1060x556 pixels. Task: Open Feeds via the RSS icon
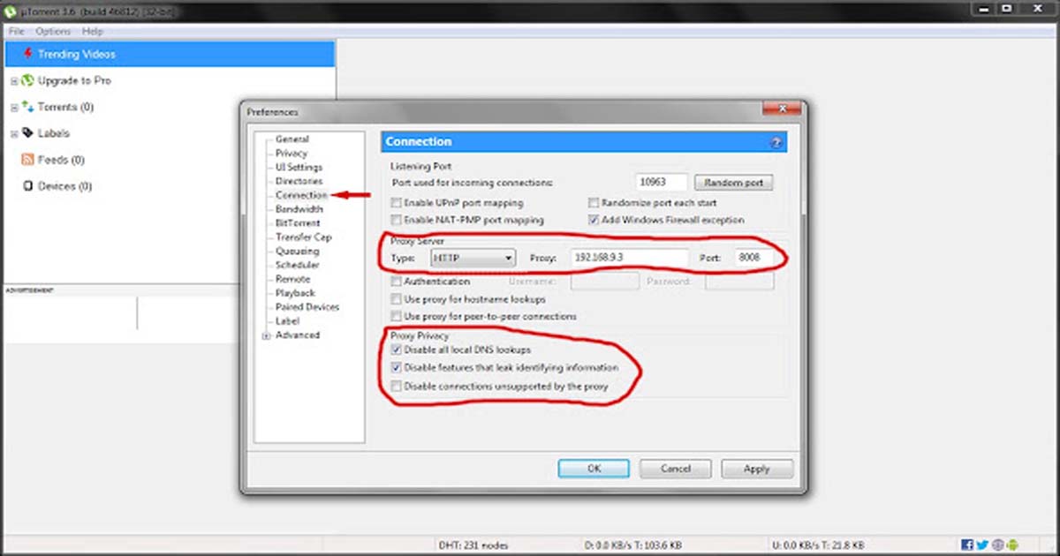tap(27, 160)
